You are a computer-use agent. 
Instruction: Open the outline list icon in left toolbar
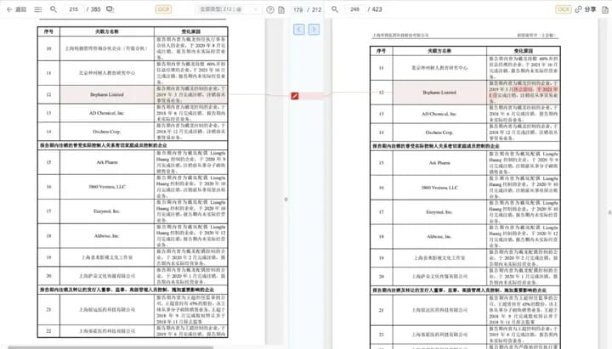[x=37, y=8]
